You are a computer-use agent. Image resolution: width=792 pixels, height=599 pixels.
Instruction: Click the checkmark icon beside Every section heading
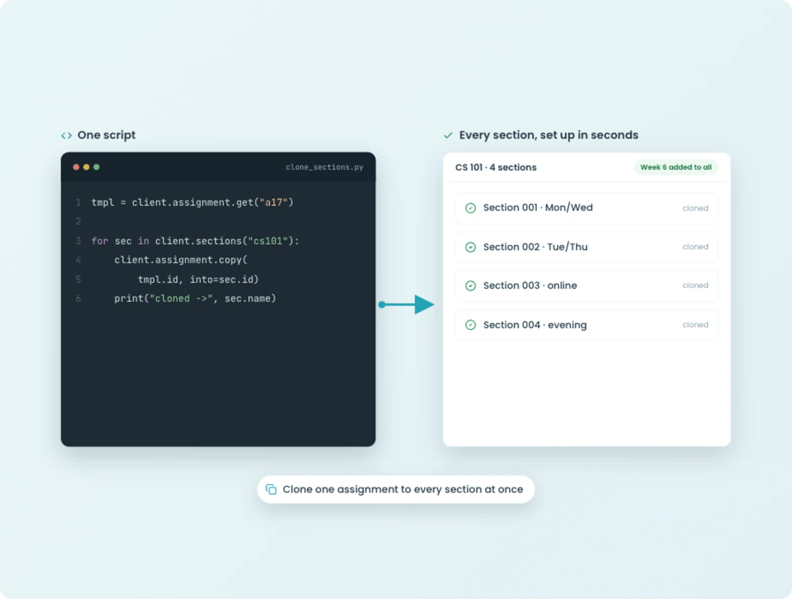pyautogui.click(x=448, y=136)
